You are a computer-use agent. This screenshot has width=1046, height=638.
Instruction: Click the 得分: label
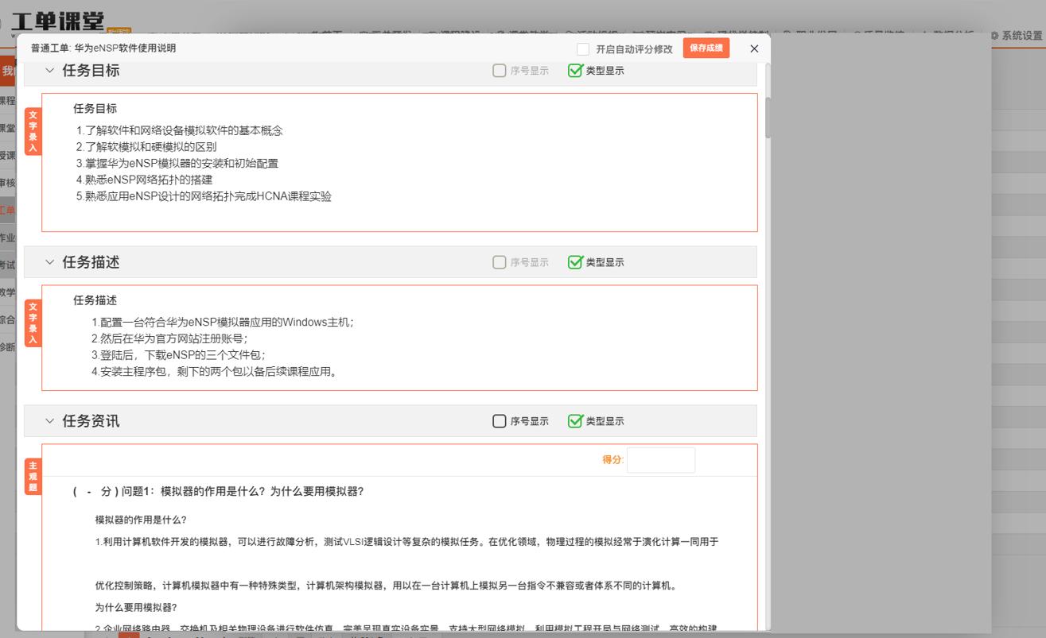[613, 460]
